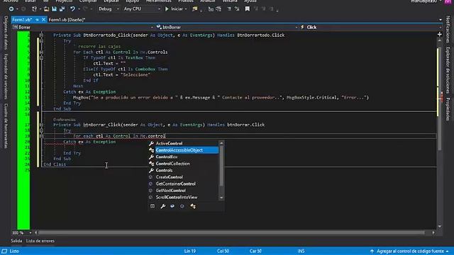
Task: Save the current file with the floppy icon
Action: [54, 9]
